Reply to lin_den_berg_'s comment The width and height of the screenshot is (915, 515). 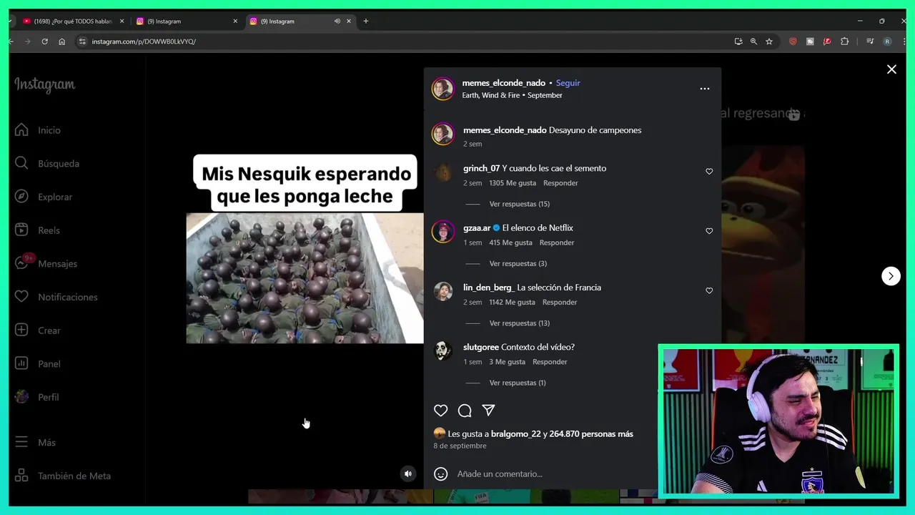(x=559, y=302)
